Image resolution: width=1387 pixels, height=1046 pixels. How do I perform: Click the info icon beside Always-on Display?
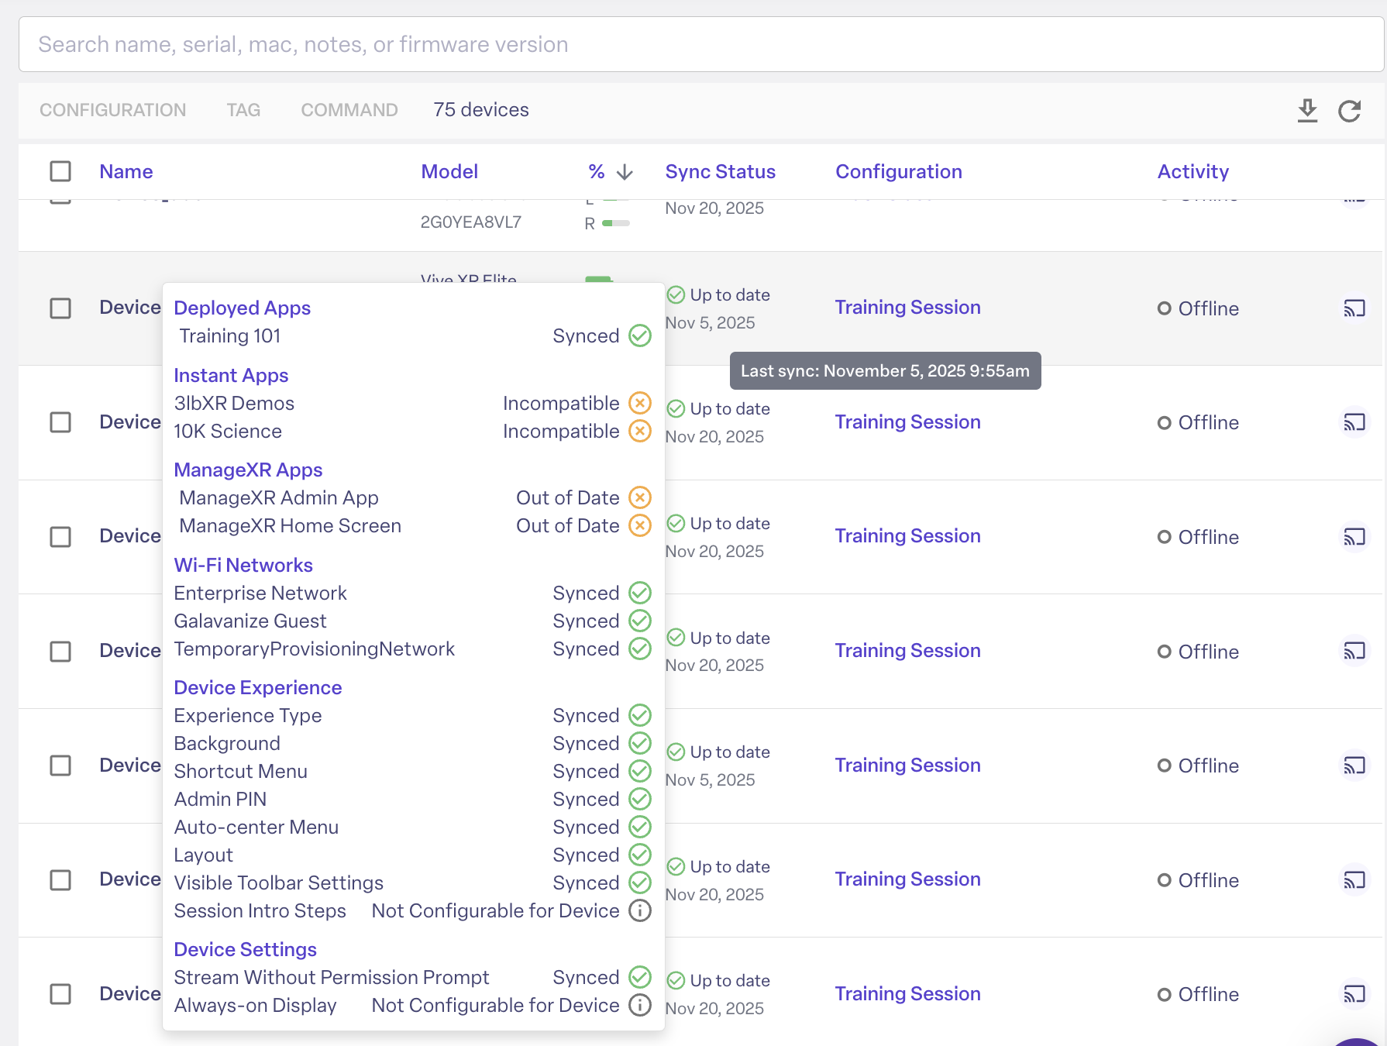click(x=639, y=1005)
